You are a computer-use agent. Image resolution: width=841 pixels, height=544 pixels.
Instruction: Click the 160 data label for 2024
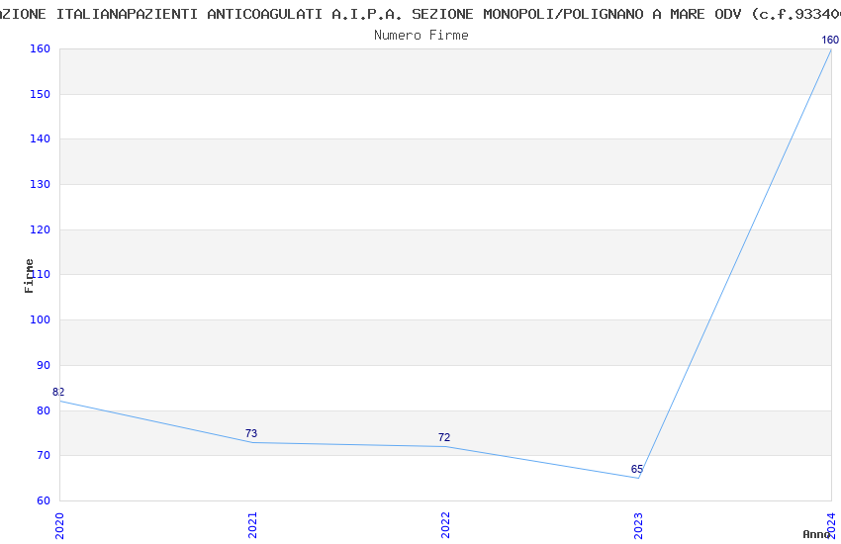click(830, 40)
